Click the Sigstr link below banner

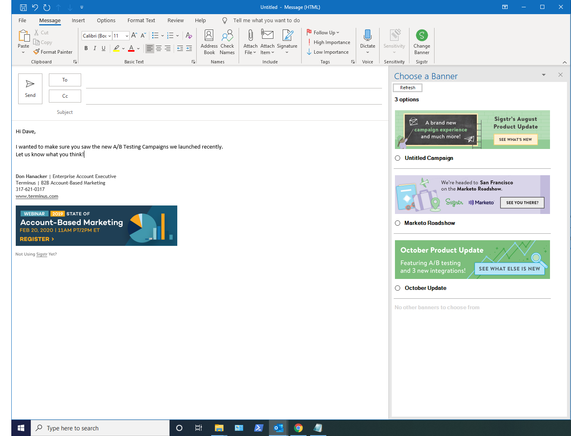point(42,254)
